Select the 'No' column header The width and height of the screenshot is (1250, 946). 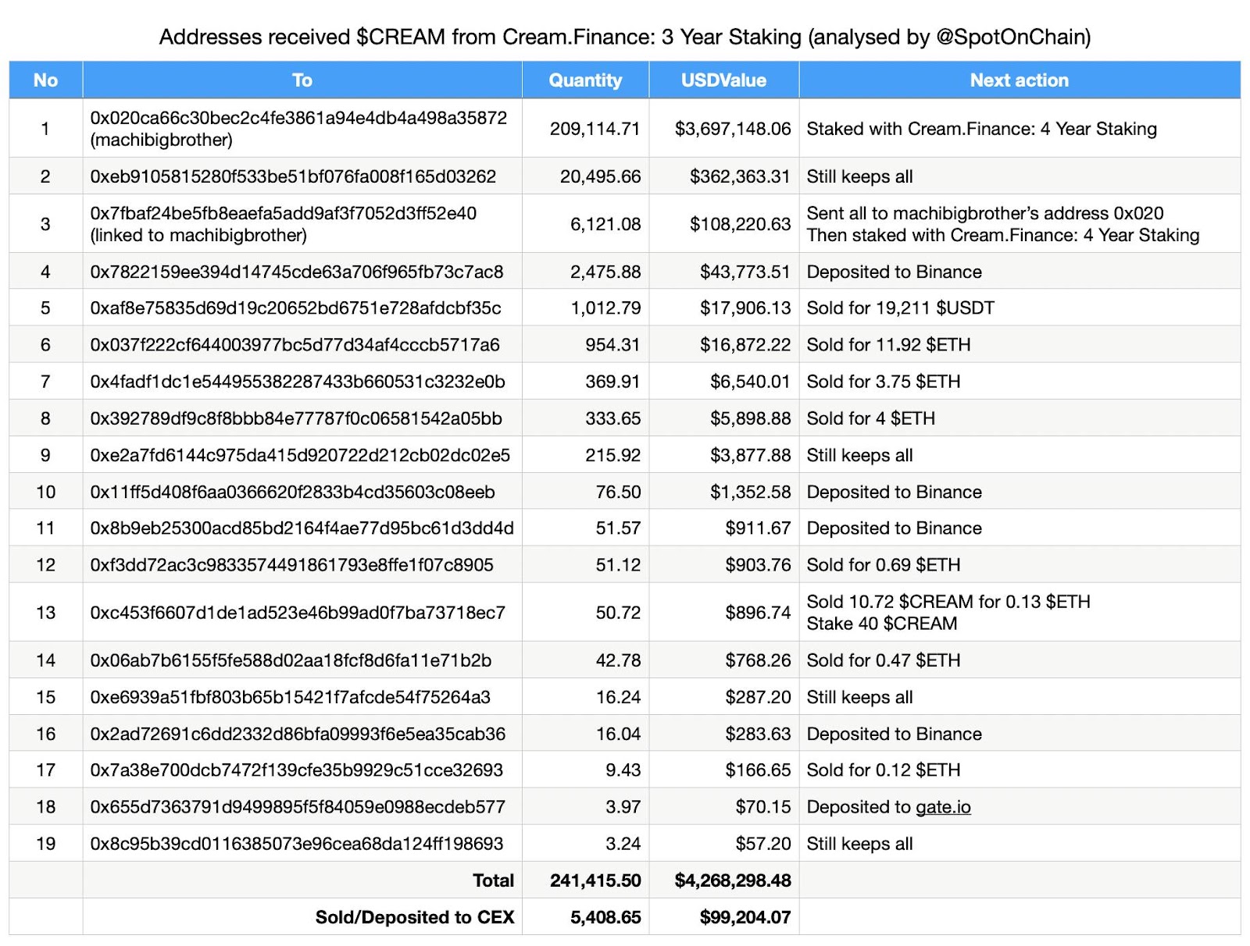tap(46, 80)
